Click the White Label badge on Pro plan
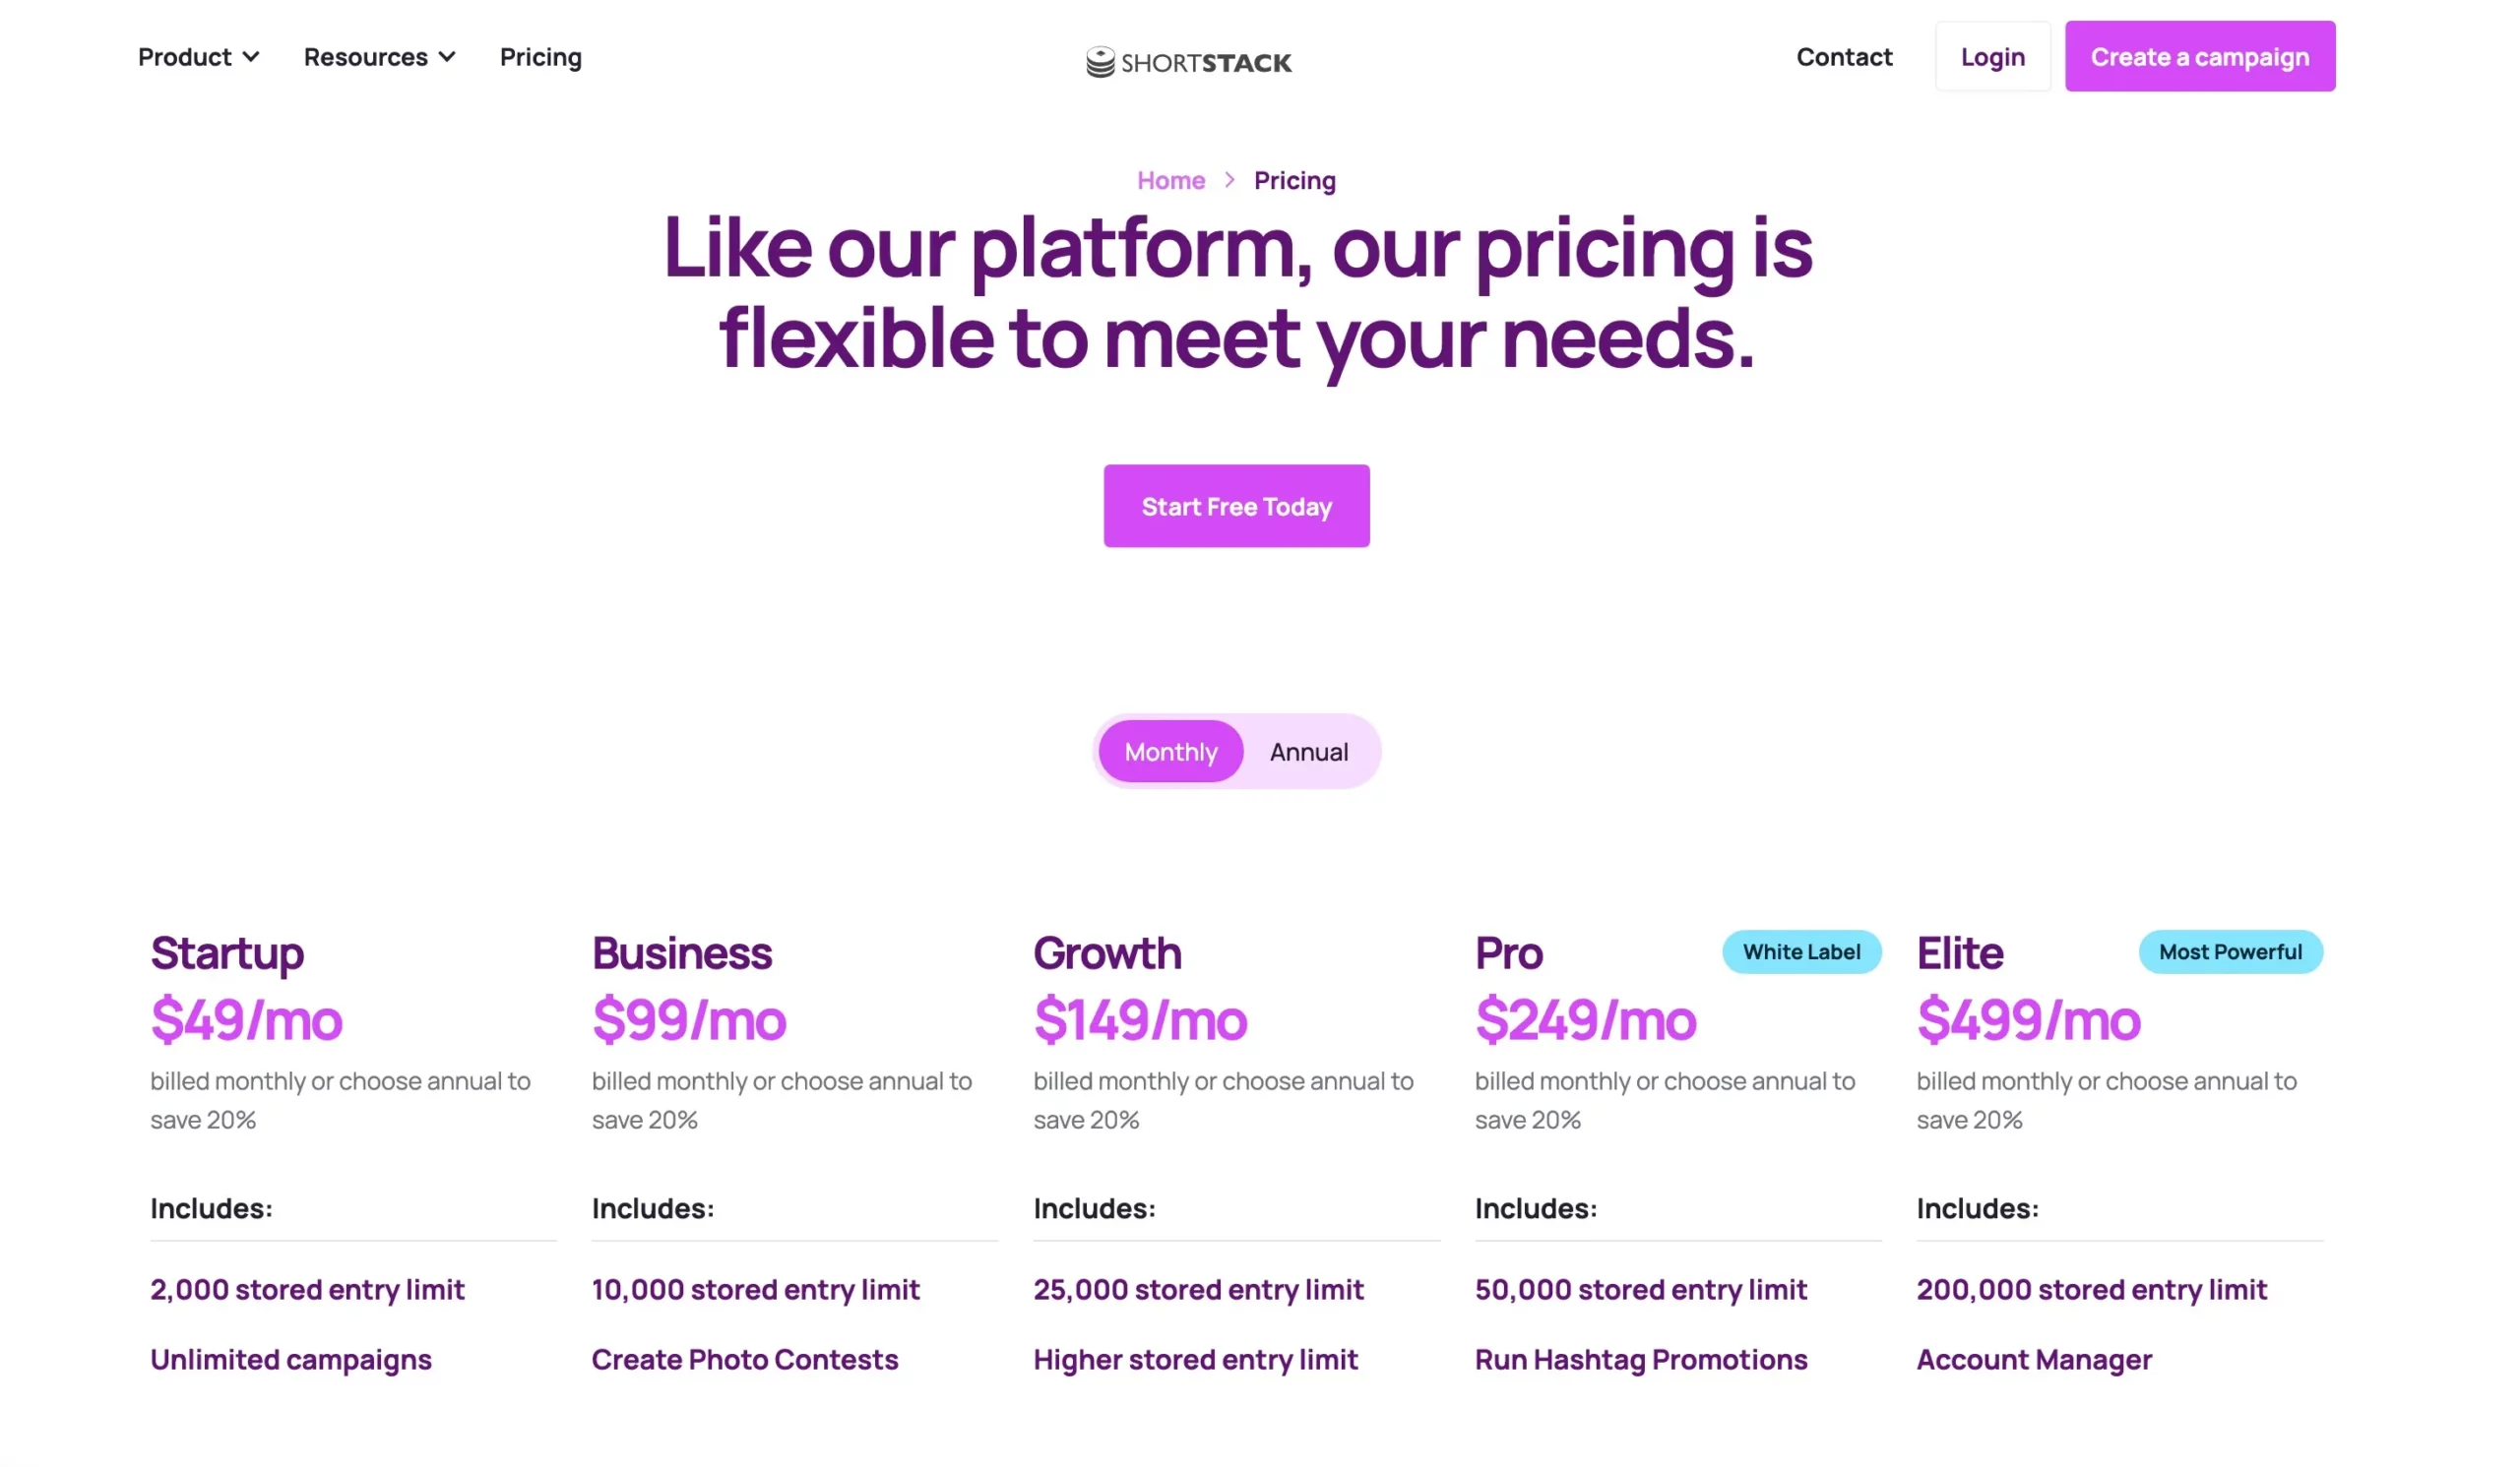The height and width of the screenshot is (1467, 2520). (x=1801, y=951)
